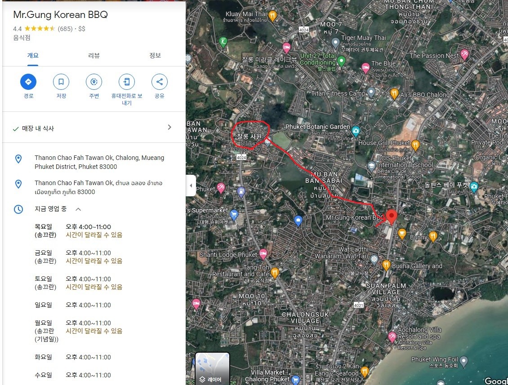The height and width of the screenshot is (385, 508).
Task: Open House Grill Phuket restaurant marker
Action: coord(415,145)
